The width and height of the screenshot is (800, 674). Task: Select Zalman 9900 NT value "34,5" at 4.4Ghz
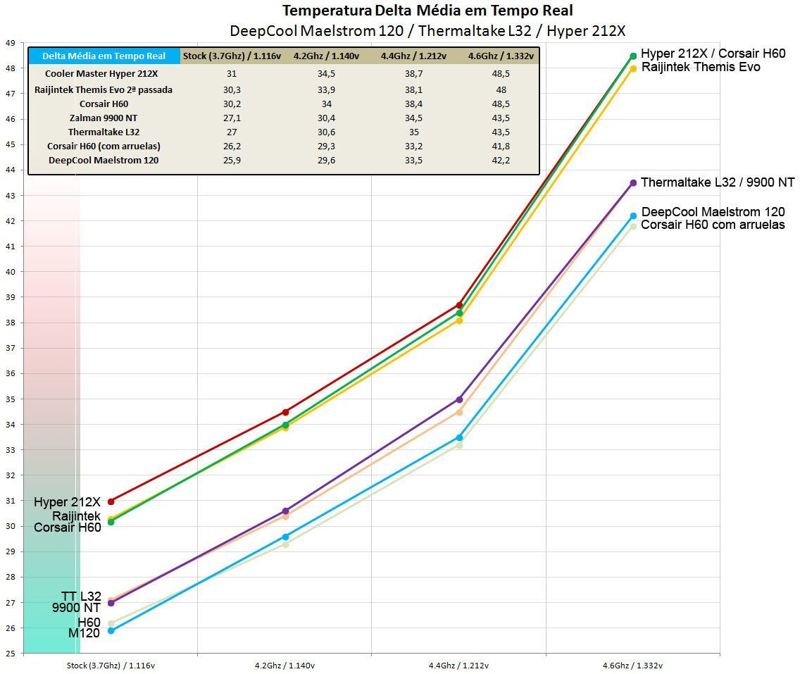point(414,118)
